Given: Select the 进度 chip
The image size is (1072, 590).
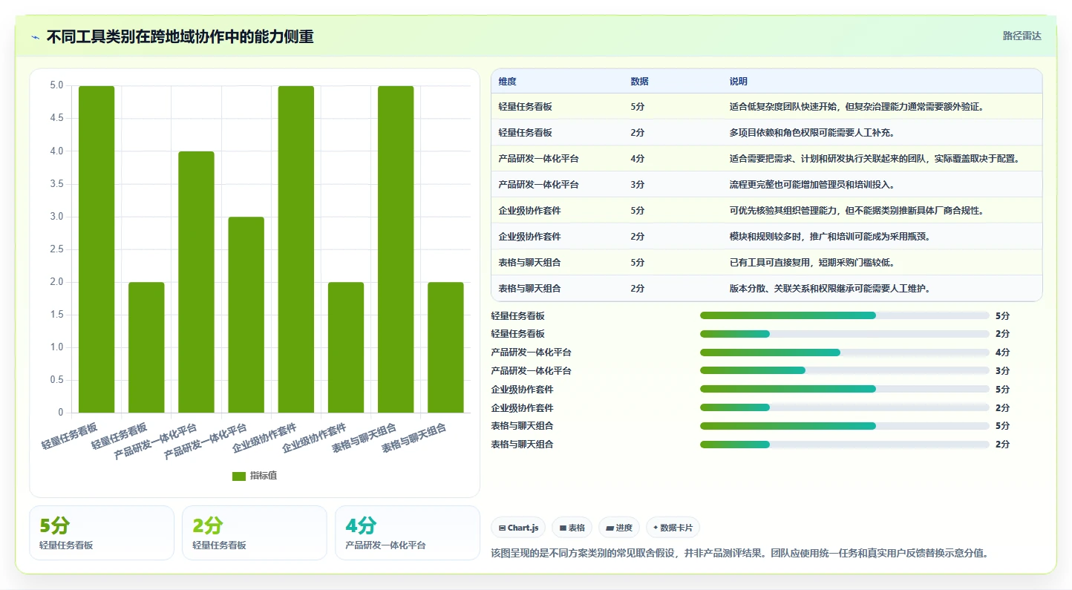Looking at the screenshot, I should (618, 528).
